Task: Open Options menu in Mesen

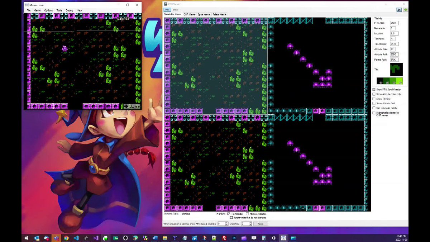Action: tap(48, 10)
